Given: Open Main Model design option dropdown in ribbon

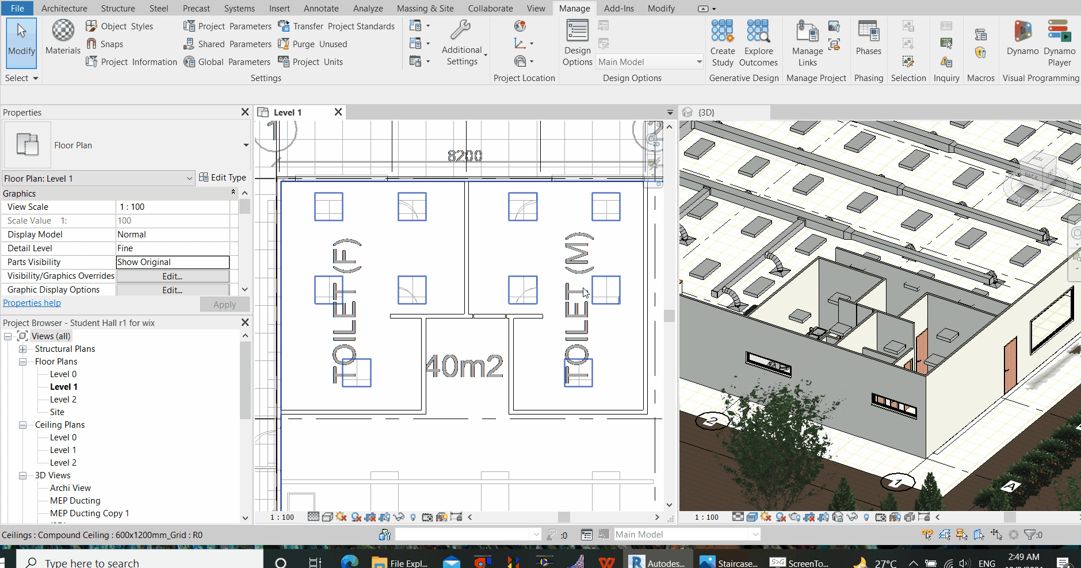Looking at the screenshot, I should pos(699,62).
